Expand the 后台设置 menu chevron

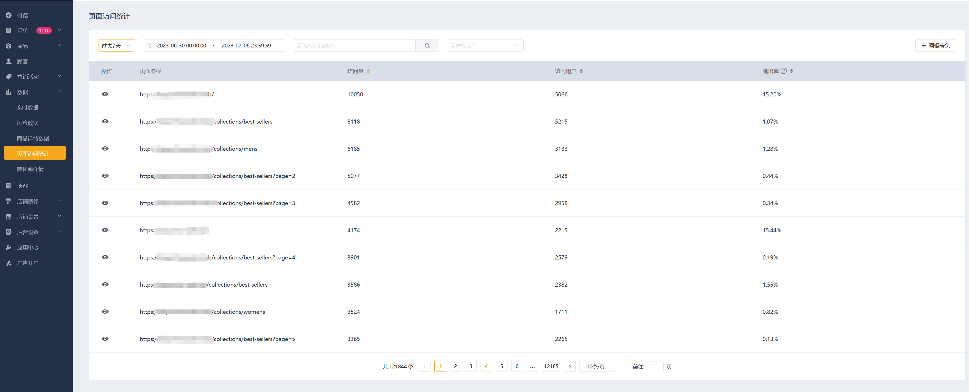[59, 231]
